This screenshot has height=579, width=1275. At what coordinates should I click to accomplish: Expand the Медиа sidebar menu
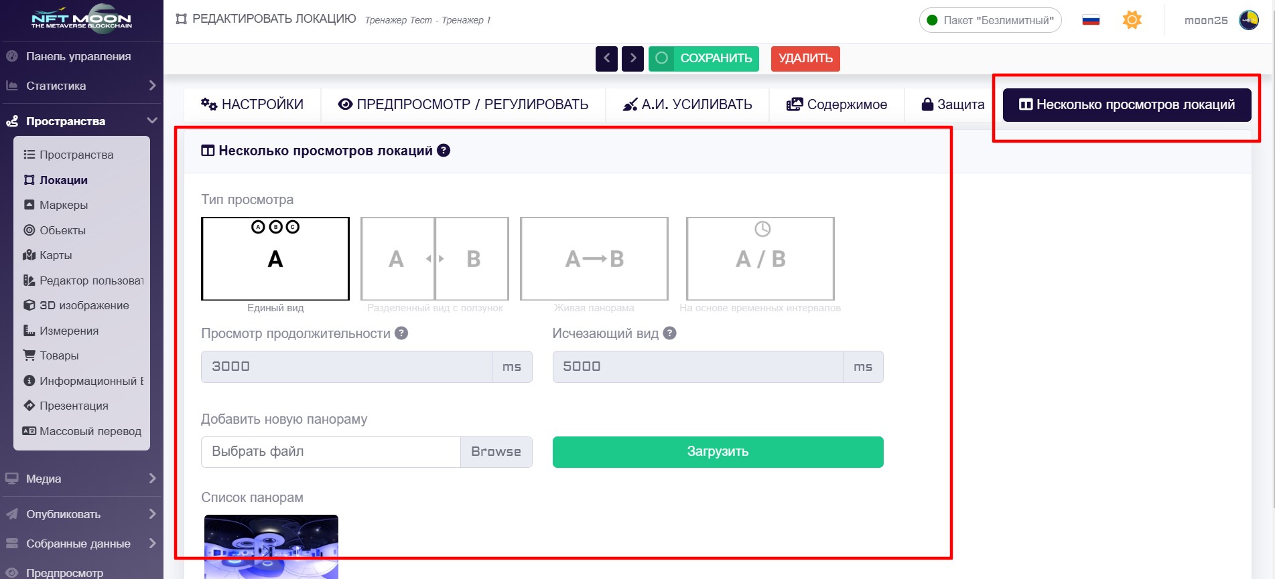(x=82, y=479)
